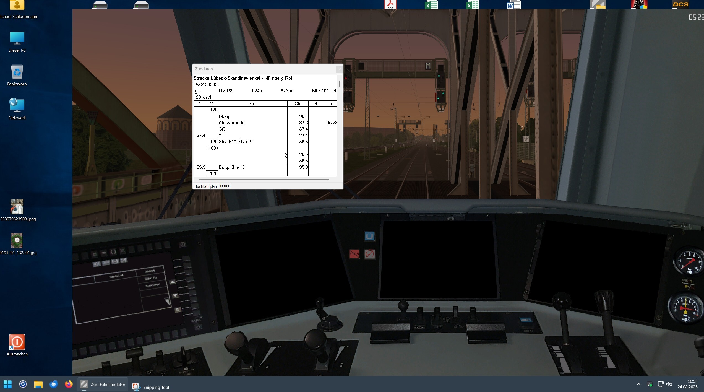Click the Ausmachen shutdown shortcut
Viewport: 704px width, 392px height.
17,342
